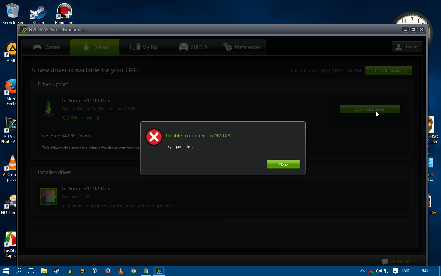
Task: Open the nvidia.com/drivers link
Action: 90,206
